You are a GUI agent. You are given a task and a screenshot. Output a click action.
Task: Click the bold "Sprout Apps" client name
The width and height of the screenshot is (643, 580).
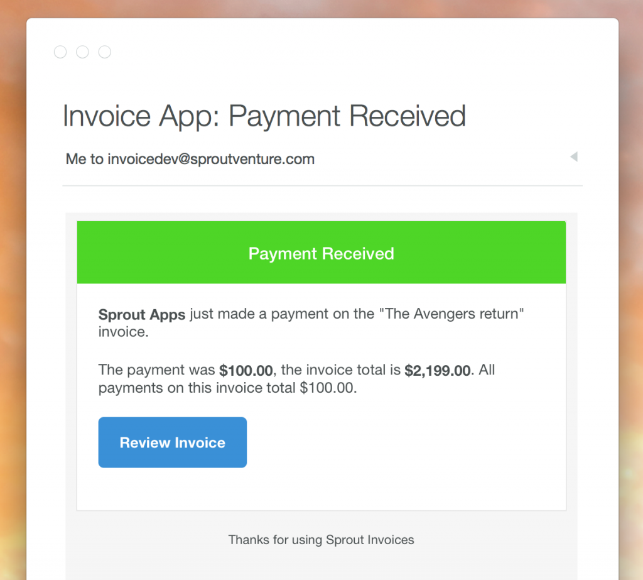point(142,314)
